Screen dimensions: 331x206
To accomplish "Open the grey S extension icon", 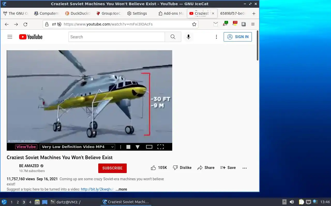I will click(244, 24).
